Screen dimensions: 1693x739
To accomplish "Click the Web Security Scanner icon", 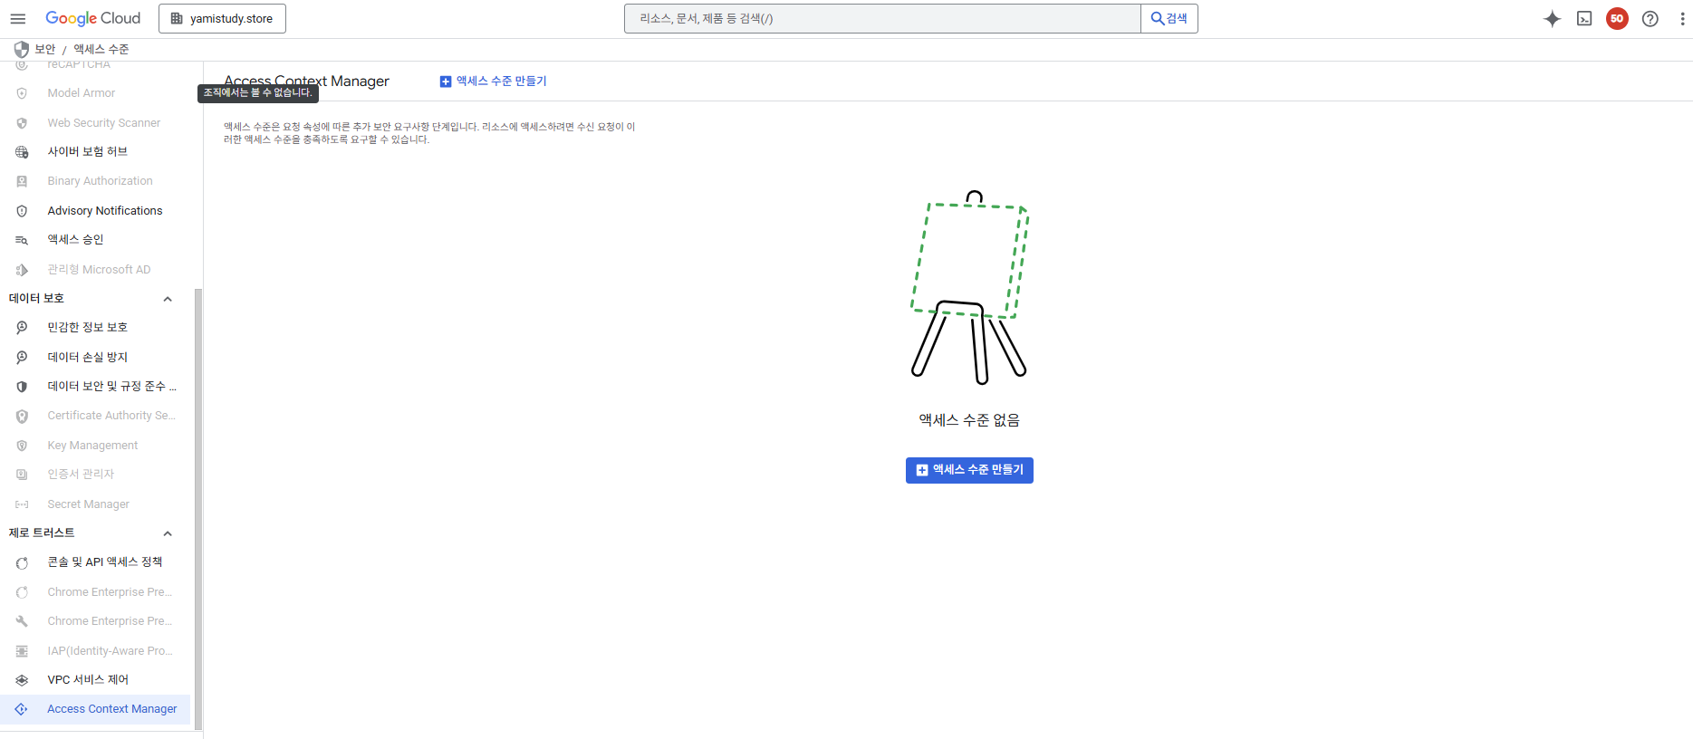I will coord(22,123).
